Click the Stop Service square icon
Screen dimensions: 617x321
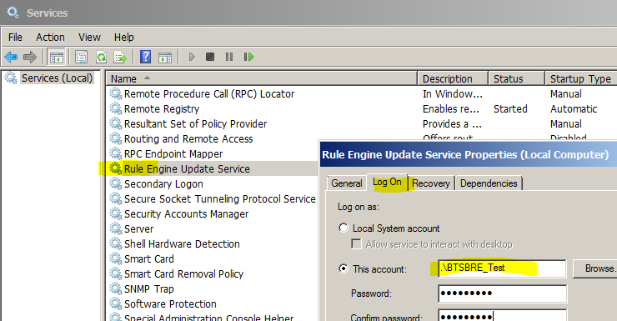[210, 57]
